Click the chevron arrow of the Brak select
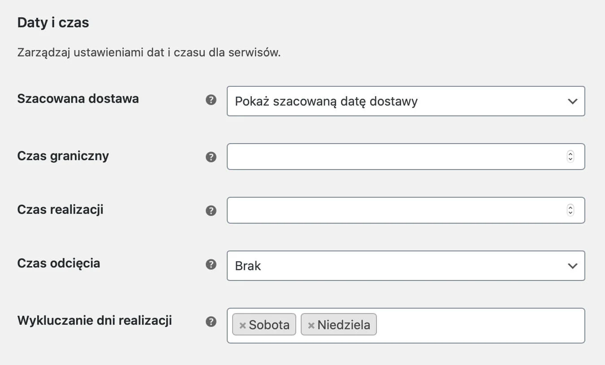This screenshot has height=365, width=605. pyautogui.click(x=572, y=266)
